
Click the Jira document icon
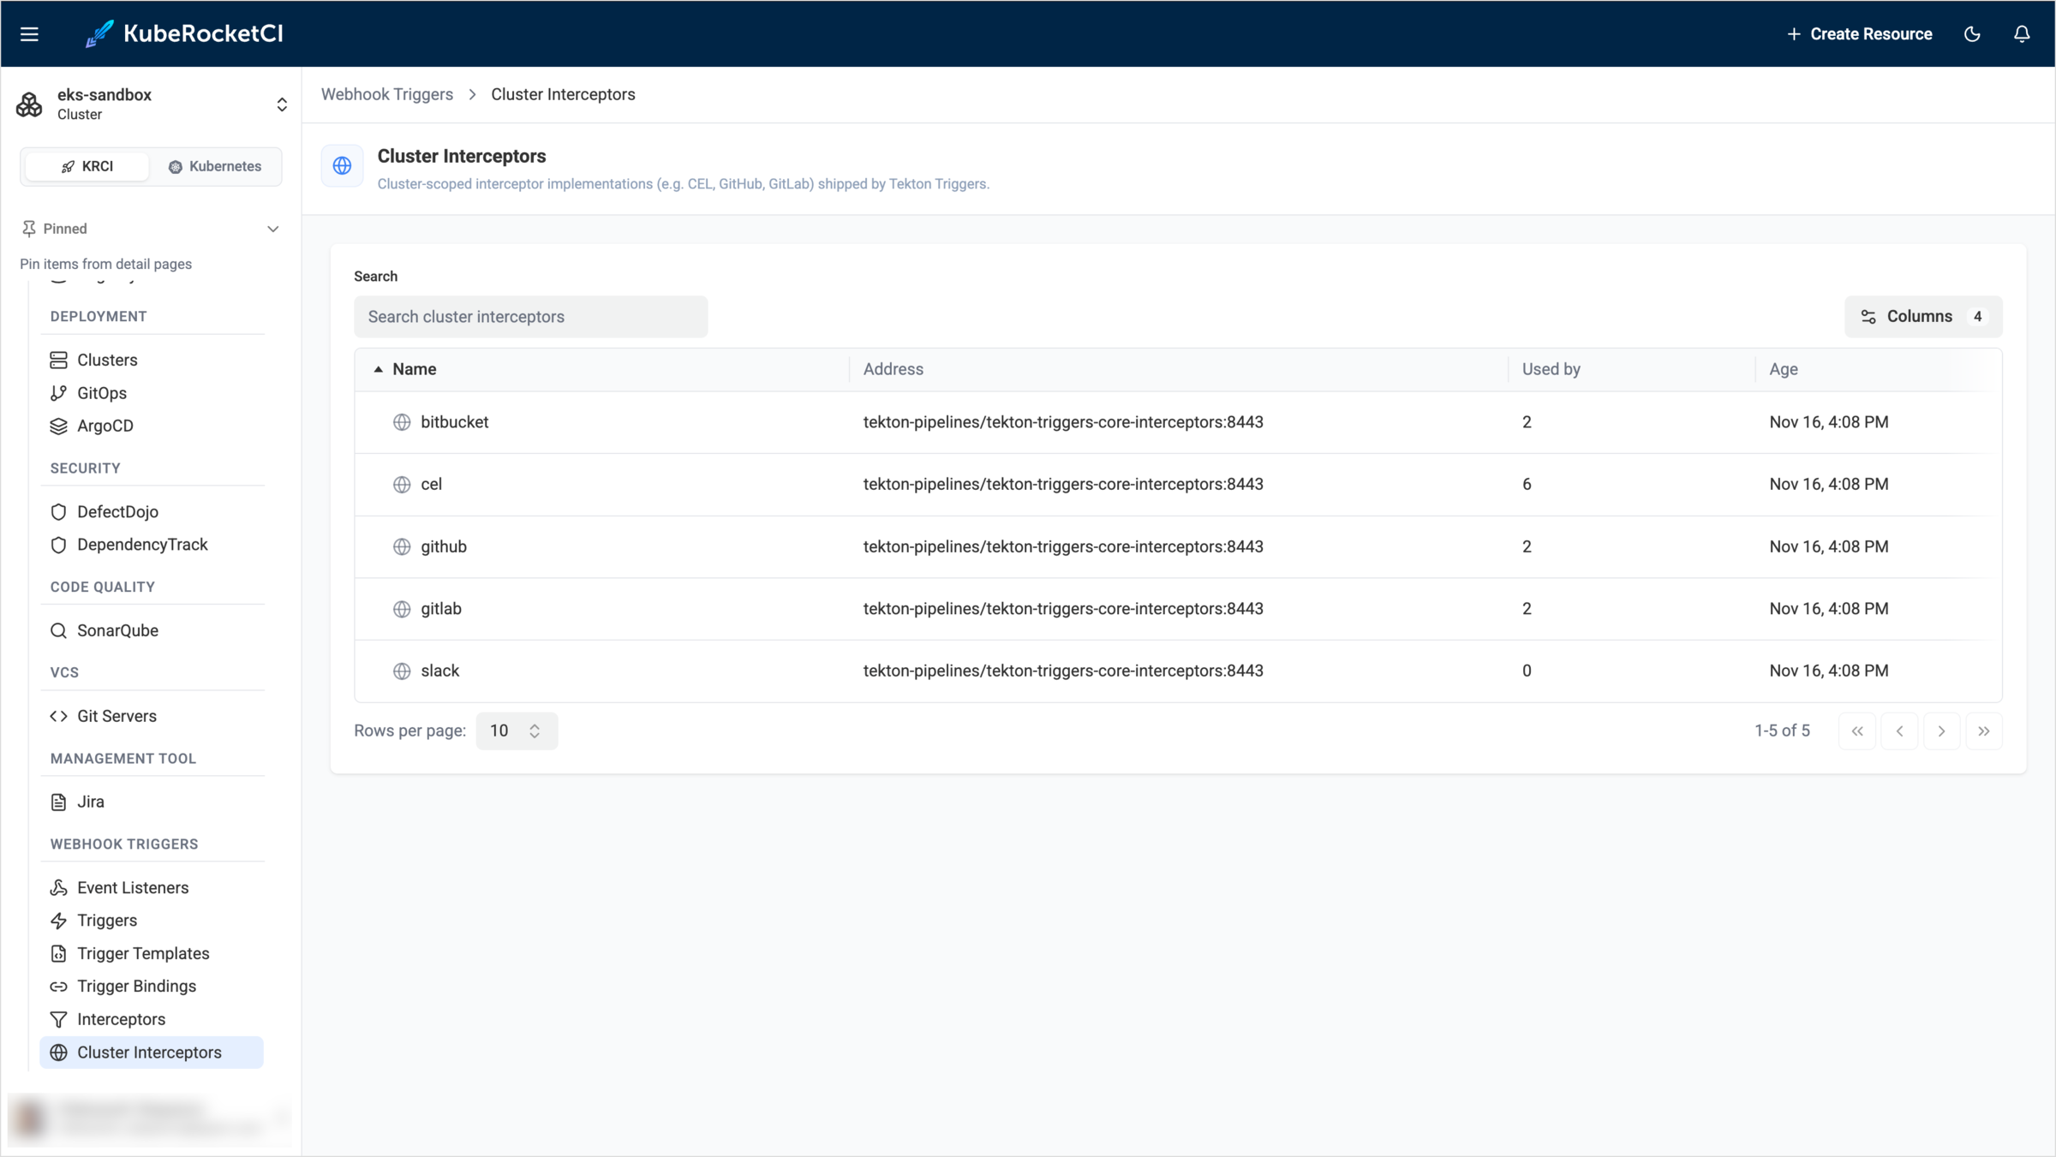(x=58, y=802)
